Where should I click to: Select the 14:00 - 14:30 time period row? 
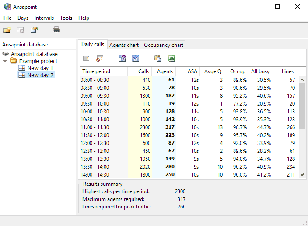(188, 174)
